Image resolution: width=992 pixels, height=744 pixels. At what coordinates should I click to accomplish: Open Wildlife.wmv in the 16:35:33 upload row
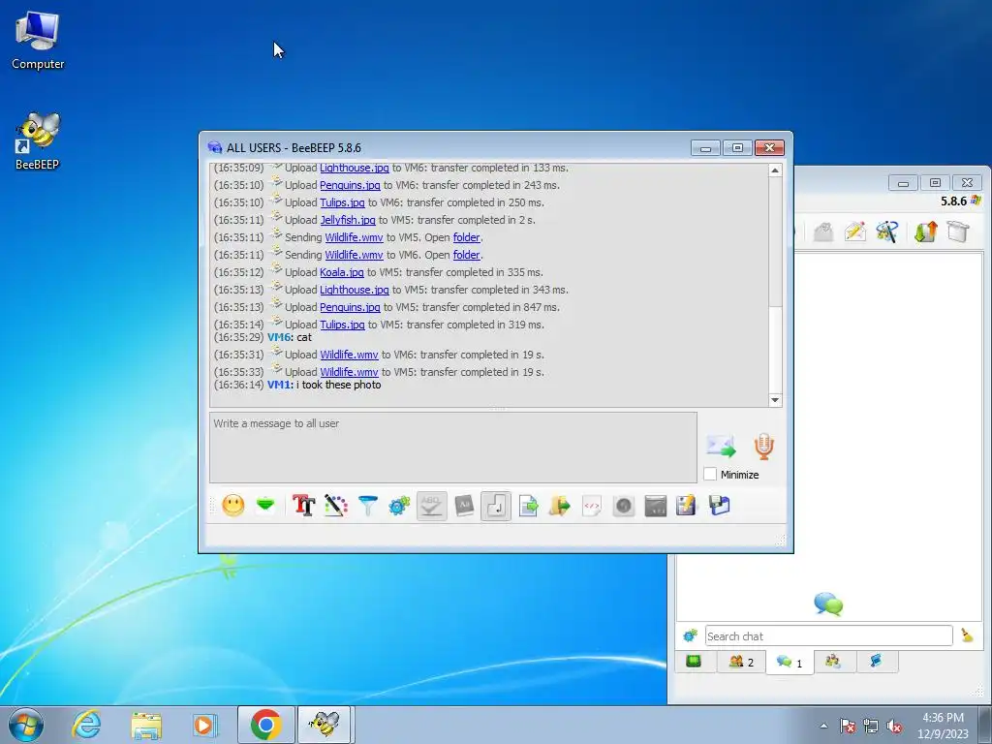point(349,372)
